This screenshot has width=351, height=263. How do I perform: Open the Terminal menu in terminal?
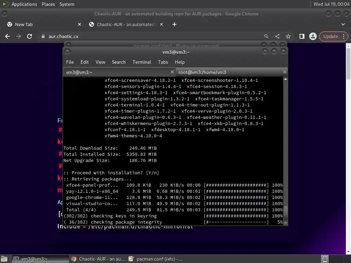click(142, 62)
